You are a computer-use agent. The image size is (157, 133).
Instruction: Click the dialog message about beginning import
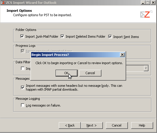[x=79, y=63]
